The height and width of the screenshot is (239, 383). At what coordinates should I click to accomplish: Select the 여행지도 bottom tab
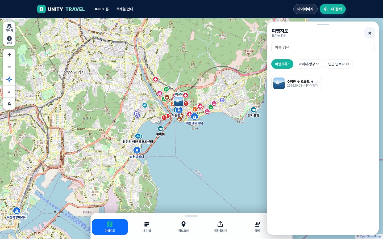point(110,227)
